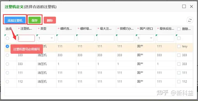The image size is (198, 101).
Task: Click 国产 in the tesy row
Action: tap(140, 46)
